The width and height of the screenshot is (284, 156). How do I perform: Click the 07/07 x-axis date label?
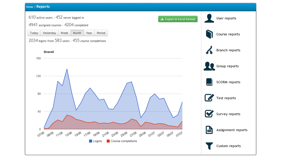(x=179, y=134)
